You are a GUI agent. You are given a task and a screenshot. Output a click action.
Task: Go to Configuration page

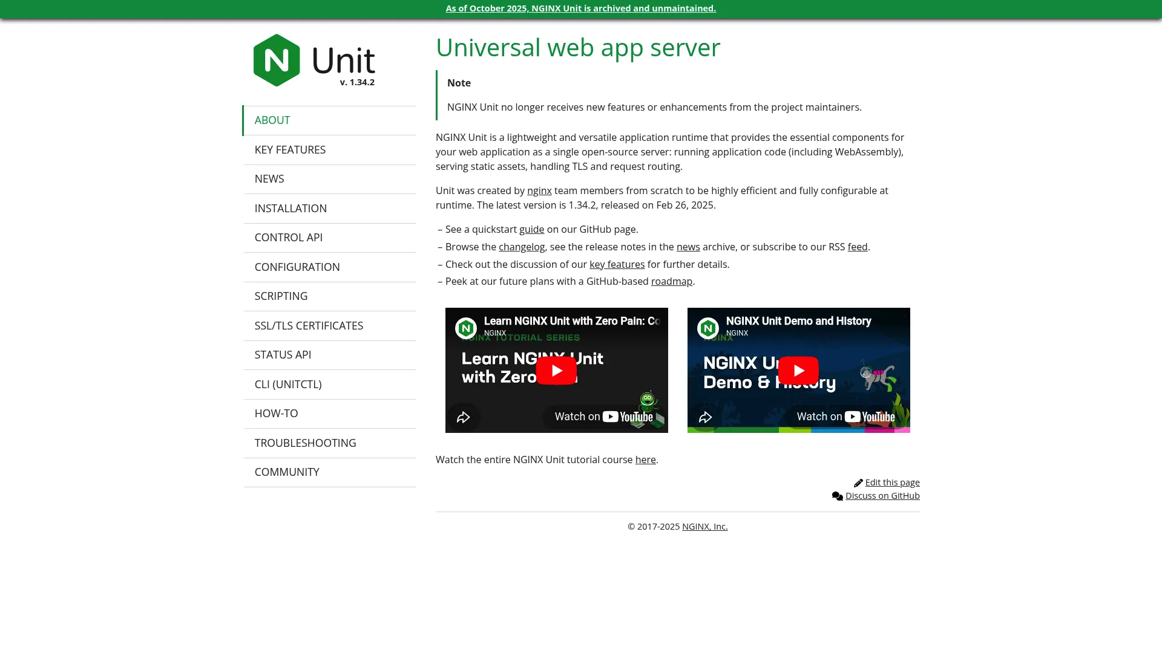(330, 267)
